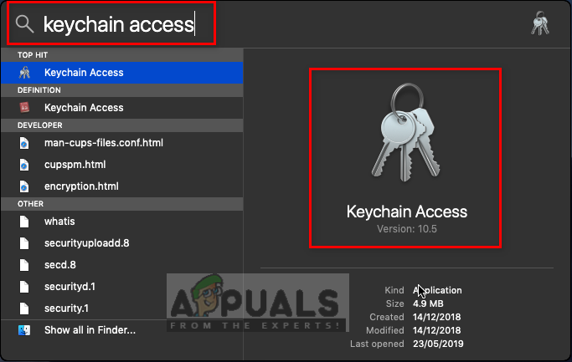Select the security.1 result
This screenshot has width=572, height=362.
pos(121,308)
